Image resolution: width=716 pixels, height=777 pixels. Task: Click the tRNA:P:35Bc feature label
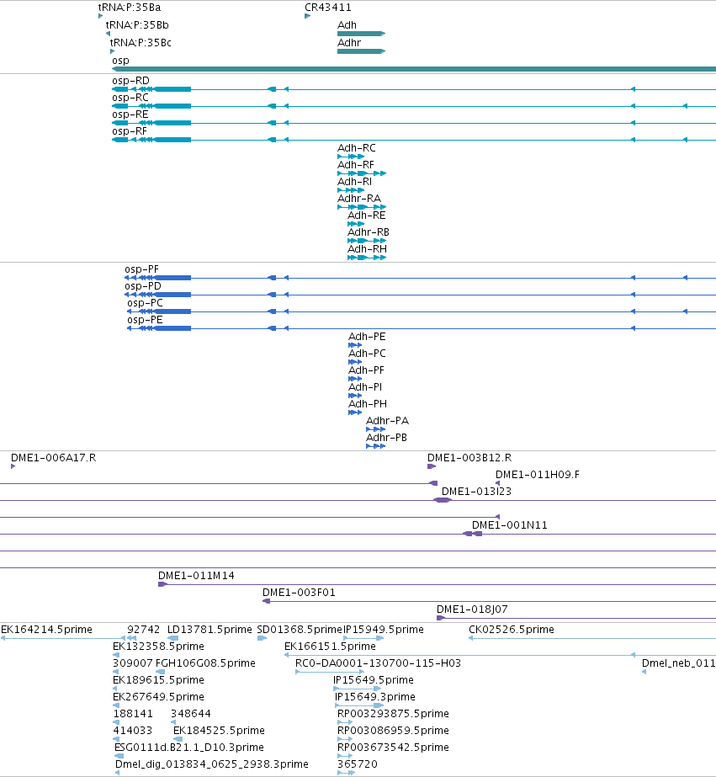pos(141,43)
